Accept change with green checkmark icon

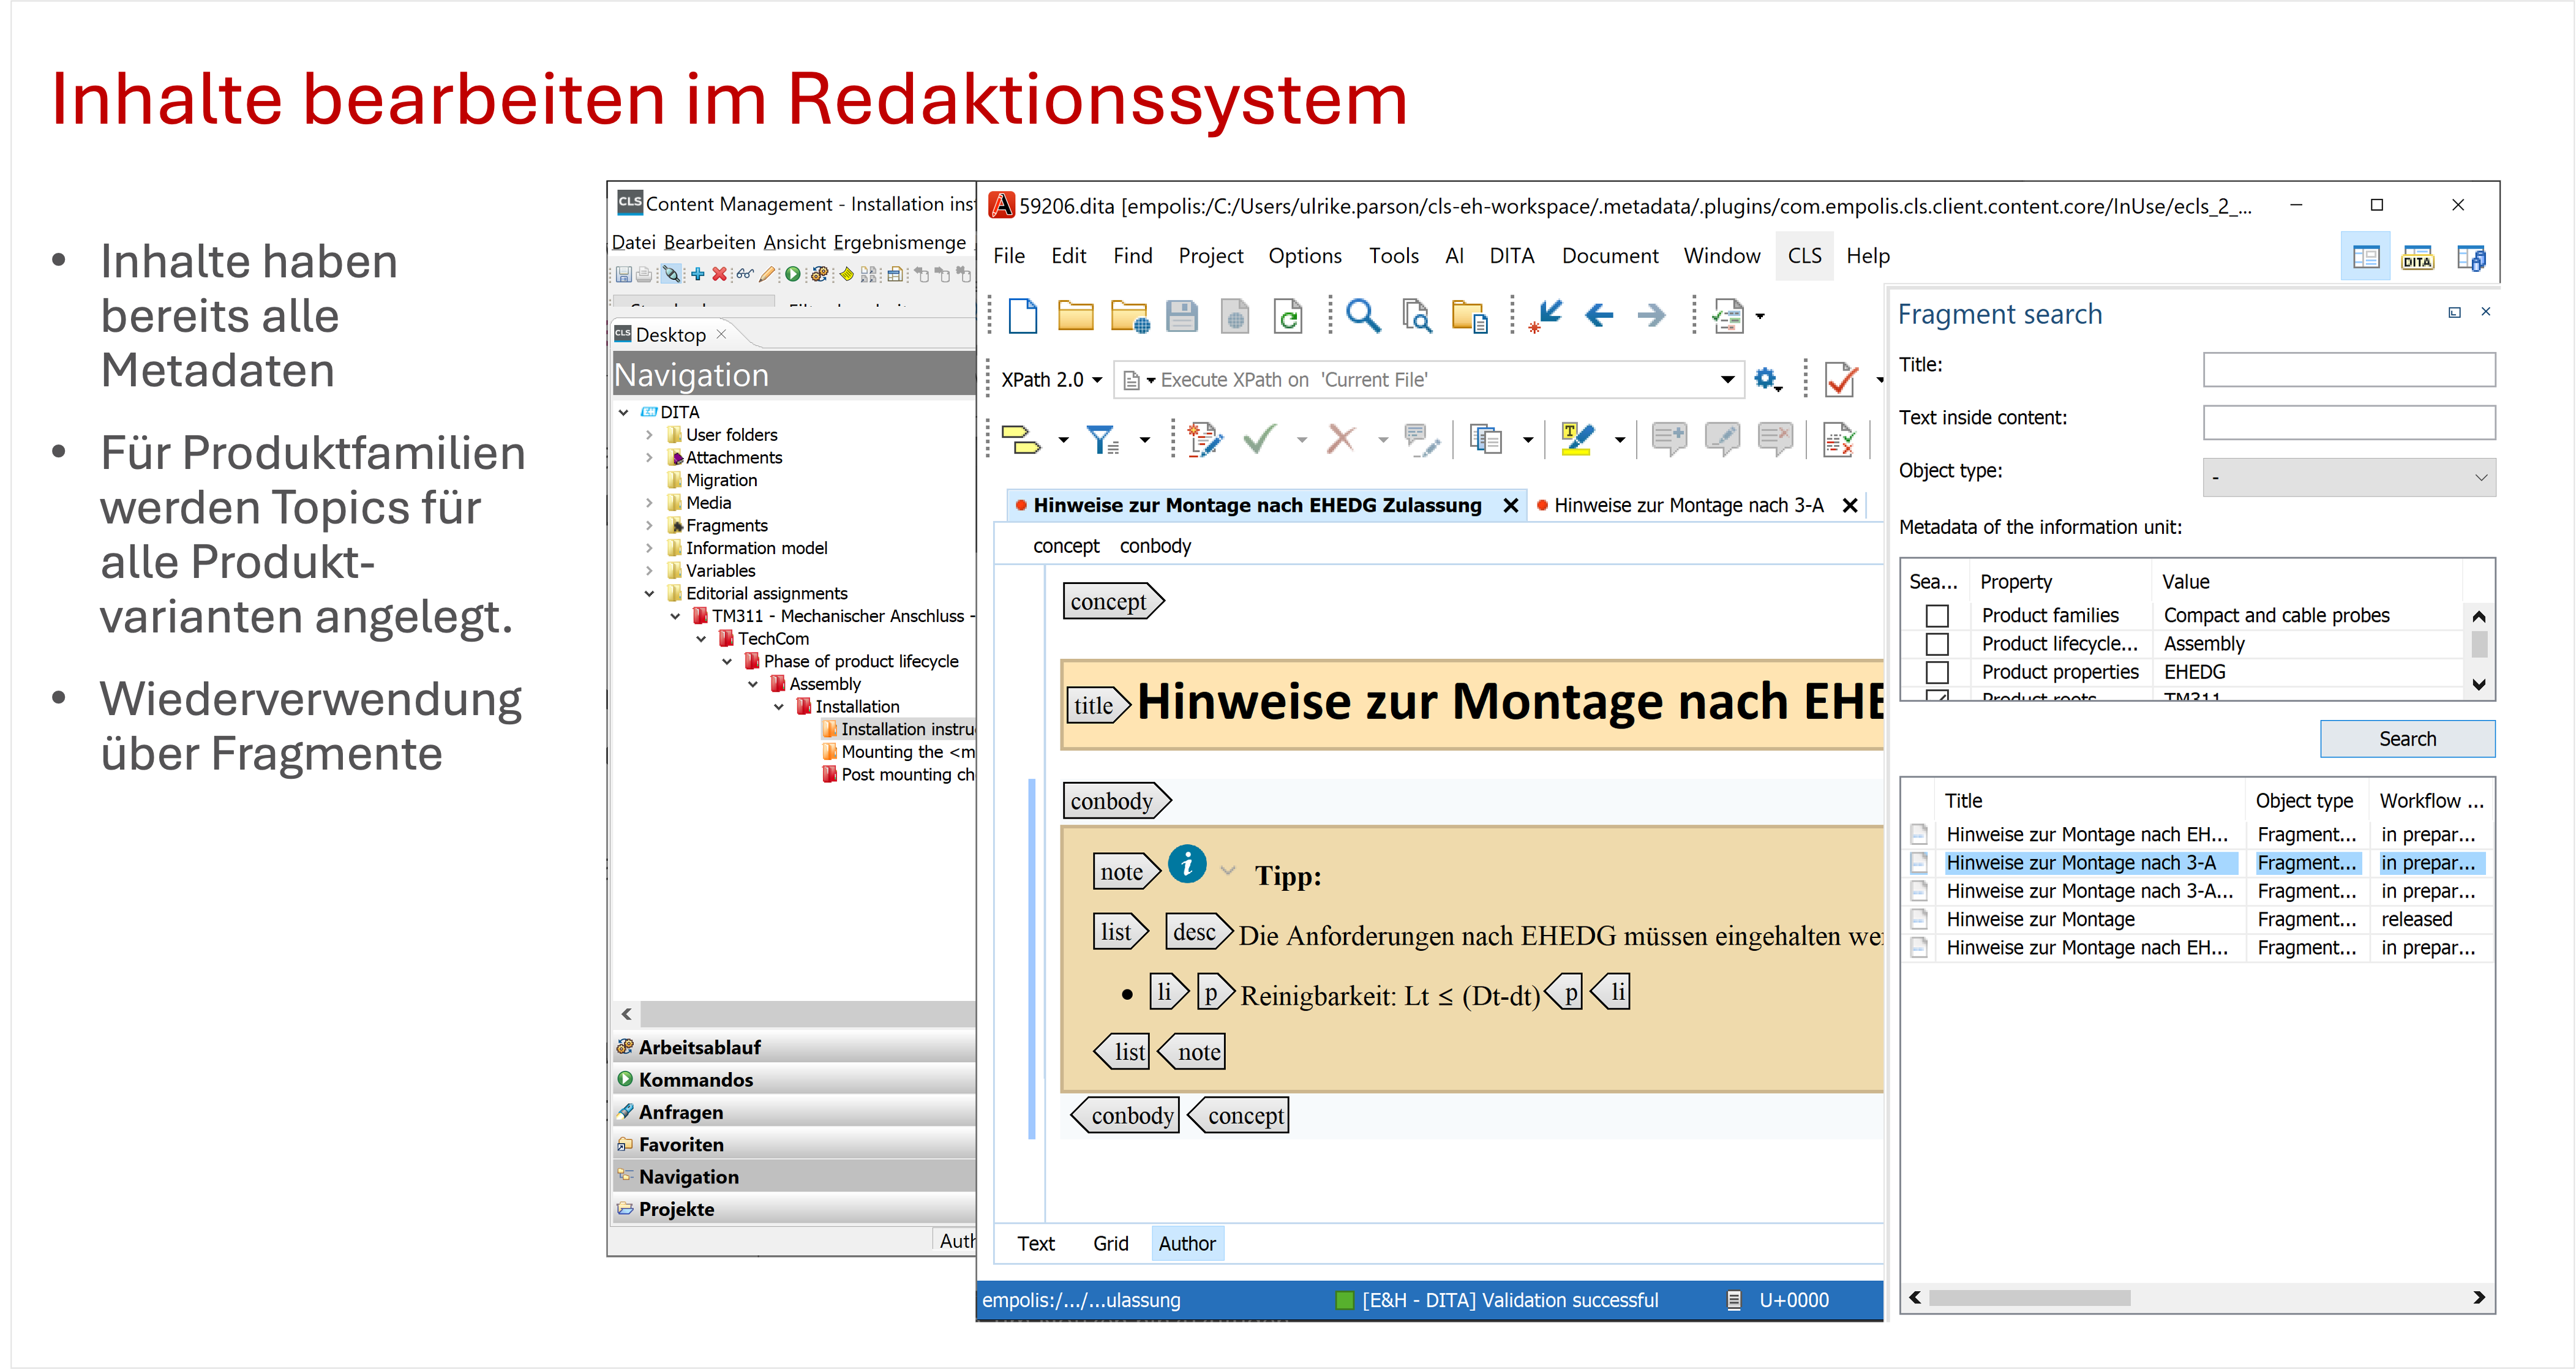point(1260,438)
